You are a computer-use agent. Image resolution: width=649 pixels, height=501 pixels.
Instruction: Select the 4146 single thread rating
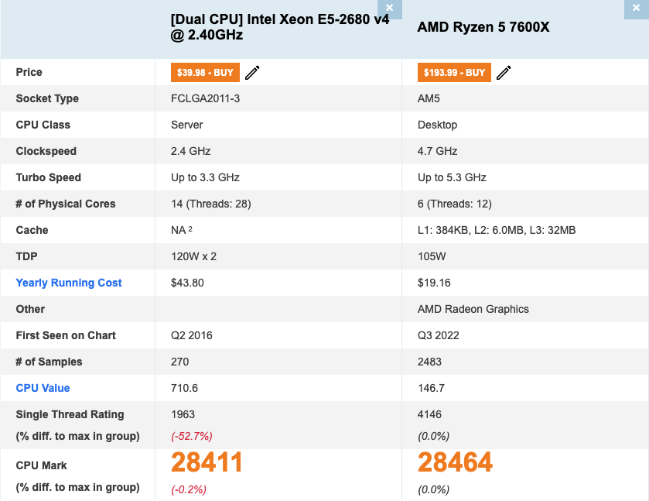[429, 414]
